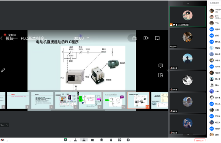Select slide thumbnail number 10
This screenshot has height=143, width=221.
pos(114,100)
